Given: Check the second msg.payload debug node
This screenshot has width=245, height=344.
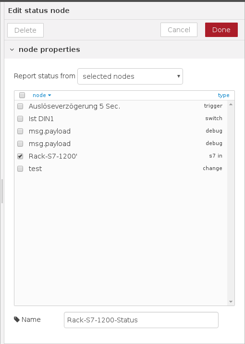Looking at the screenshot, I should click(x=20, y=144).
